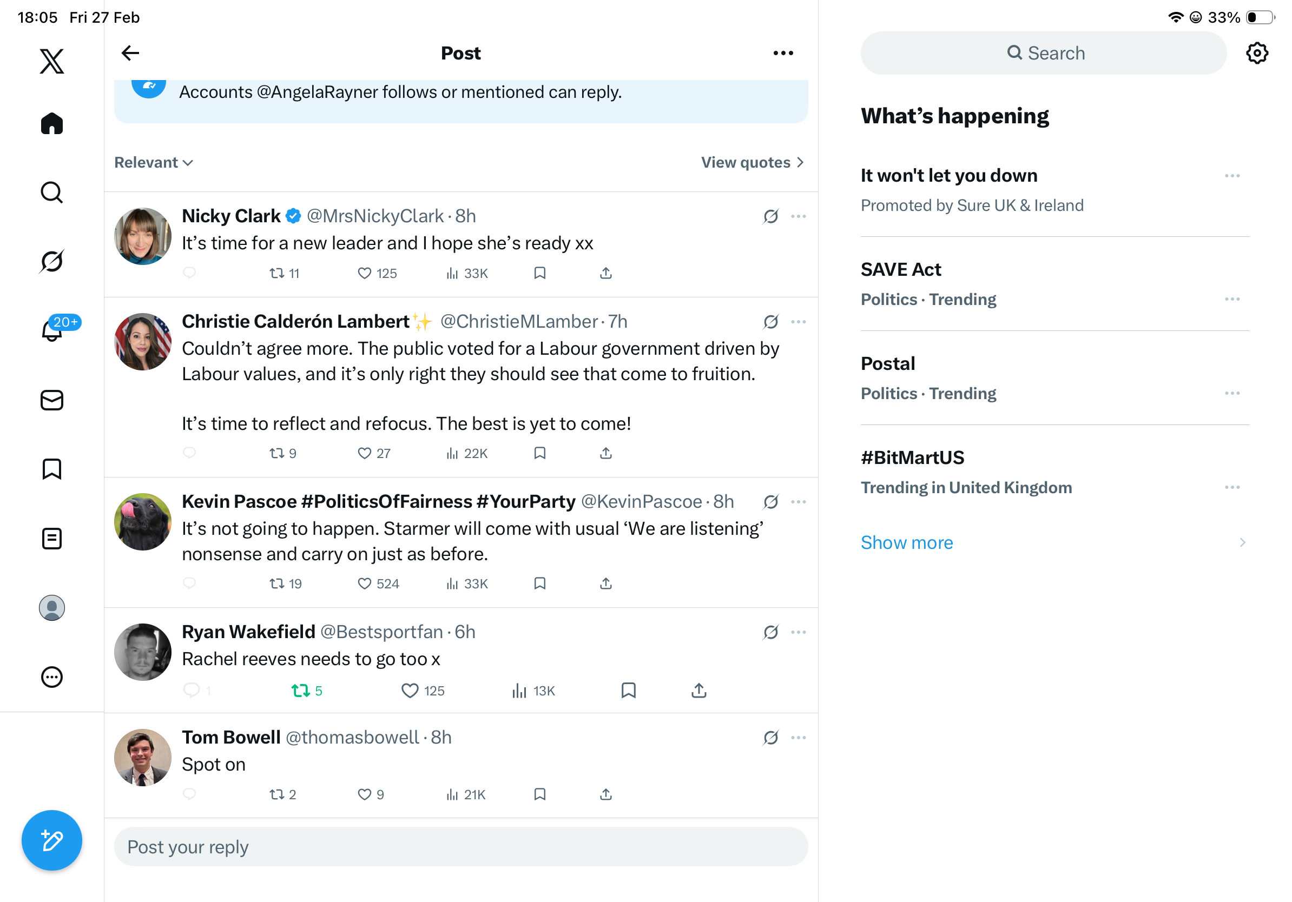
Task: Go back with the arrow icon
Action: (x=130, y=54)
